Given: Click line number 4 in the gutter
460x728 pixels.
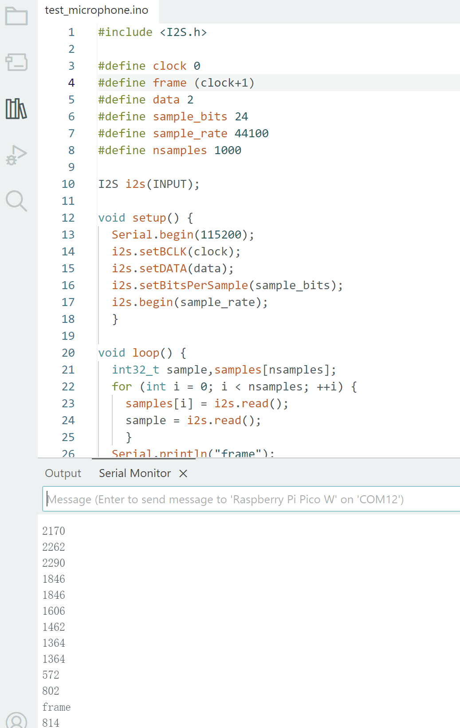Looking at the screenshot, I should click(71, 83).
